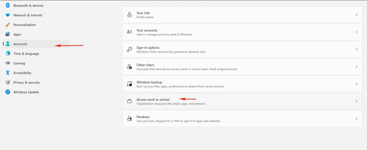Open Passkeys title text
This screenshot has height=150, width=367.
click(143, 117)
